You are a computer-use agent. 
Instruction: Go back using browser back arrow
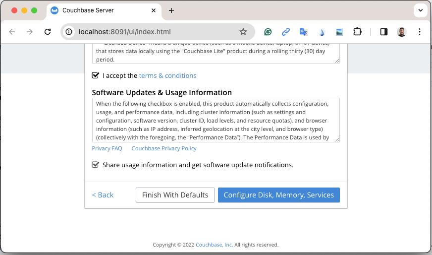pyautogui.click(x=12, y=32)
